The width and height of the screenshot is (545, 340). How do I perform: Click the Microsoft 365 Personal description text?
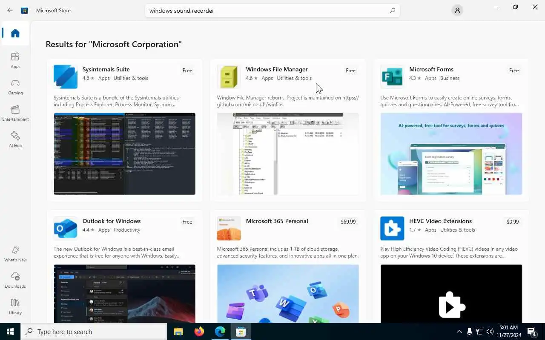(x=288, y=252)
